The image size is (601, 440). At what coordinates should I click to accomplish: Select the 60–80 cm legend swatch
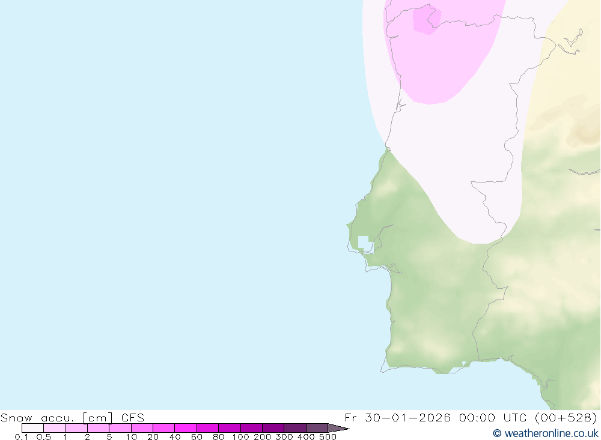click(x=208, y=428)
